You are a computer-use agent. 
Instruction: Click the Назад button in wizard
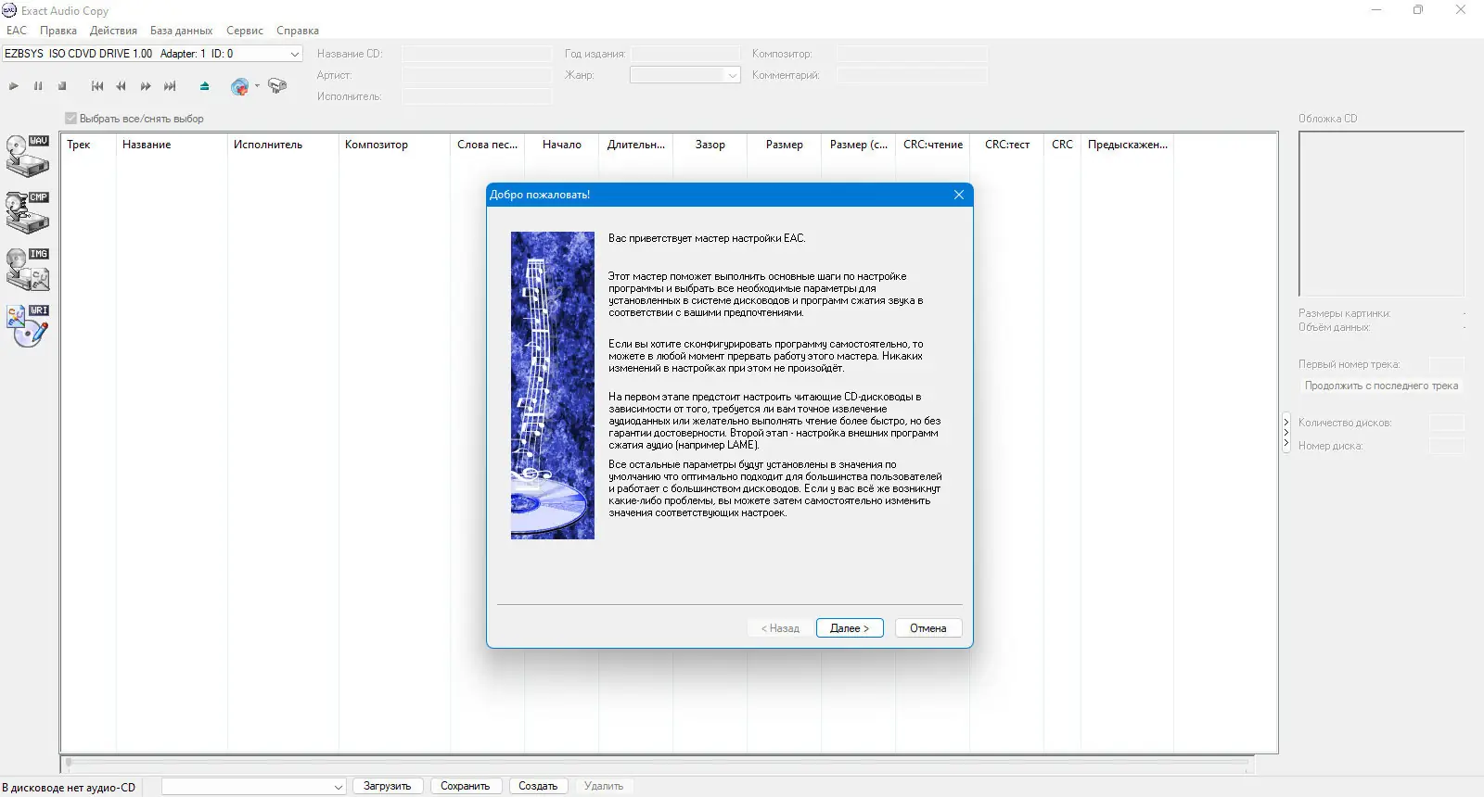(780, 628)
